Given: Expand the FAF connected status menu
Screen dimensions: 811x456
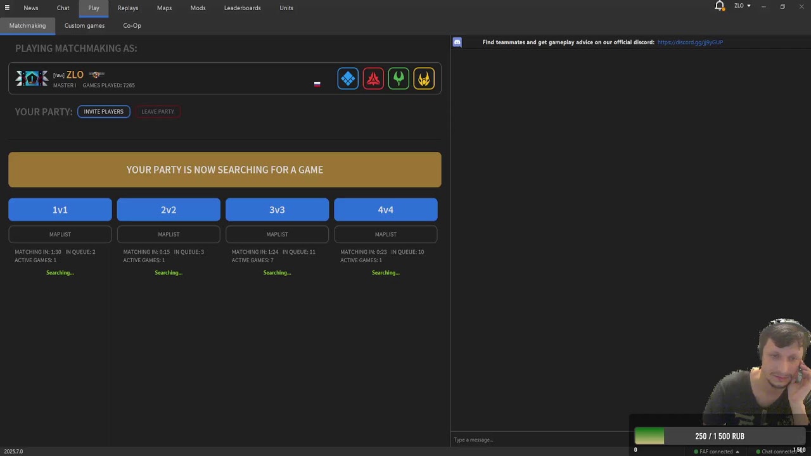Looking at the screenshot, I should [x=716, y=452].
